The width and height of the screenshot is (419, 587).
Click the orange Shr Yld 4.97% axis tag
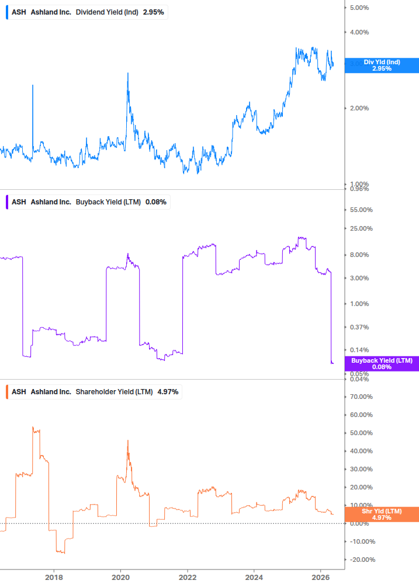382,515
